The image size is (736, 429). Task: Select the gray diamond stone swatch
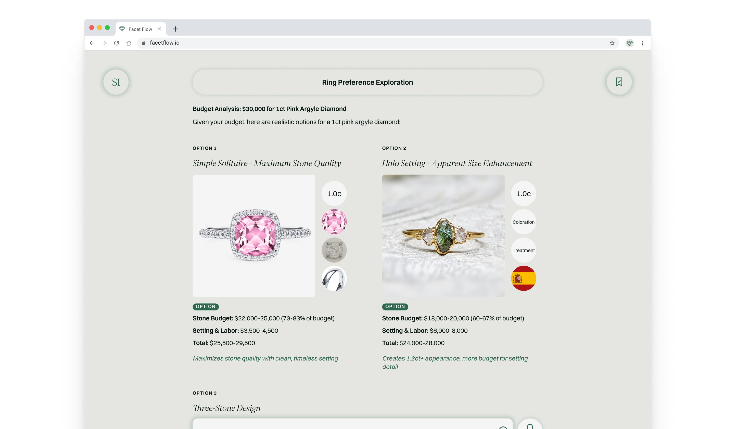click(x=334, y=250)
